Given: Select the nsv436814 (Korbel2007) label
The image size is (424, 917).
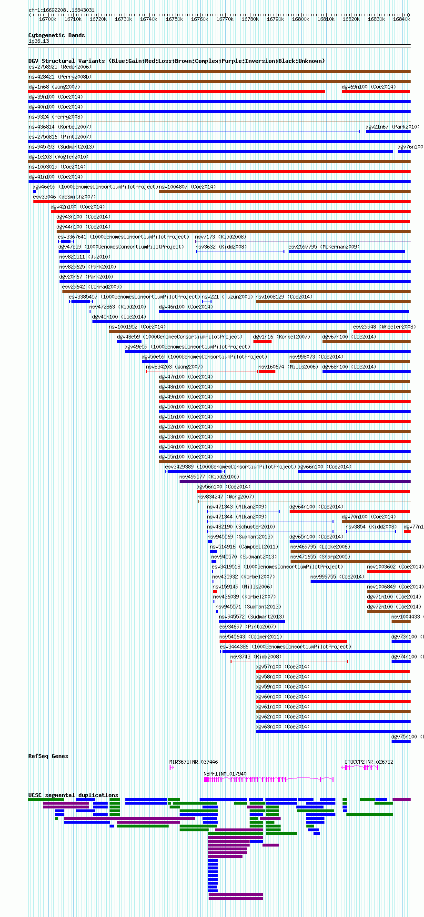Looking at the screenshot, I should point(60,127).
